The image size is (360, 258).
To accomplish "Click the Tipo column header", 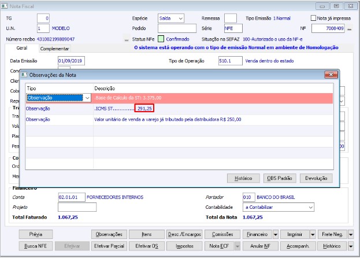I will (31, 89).
